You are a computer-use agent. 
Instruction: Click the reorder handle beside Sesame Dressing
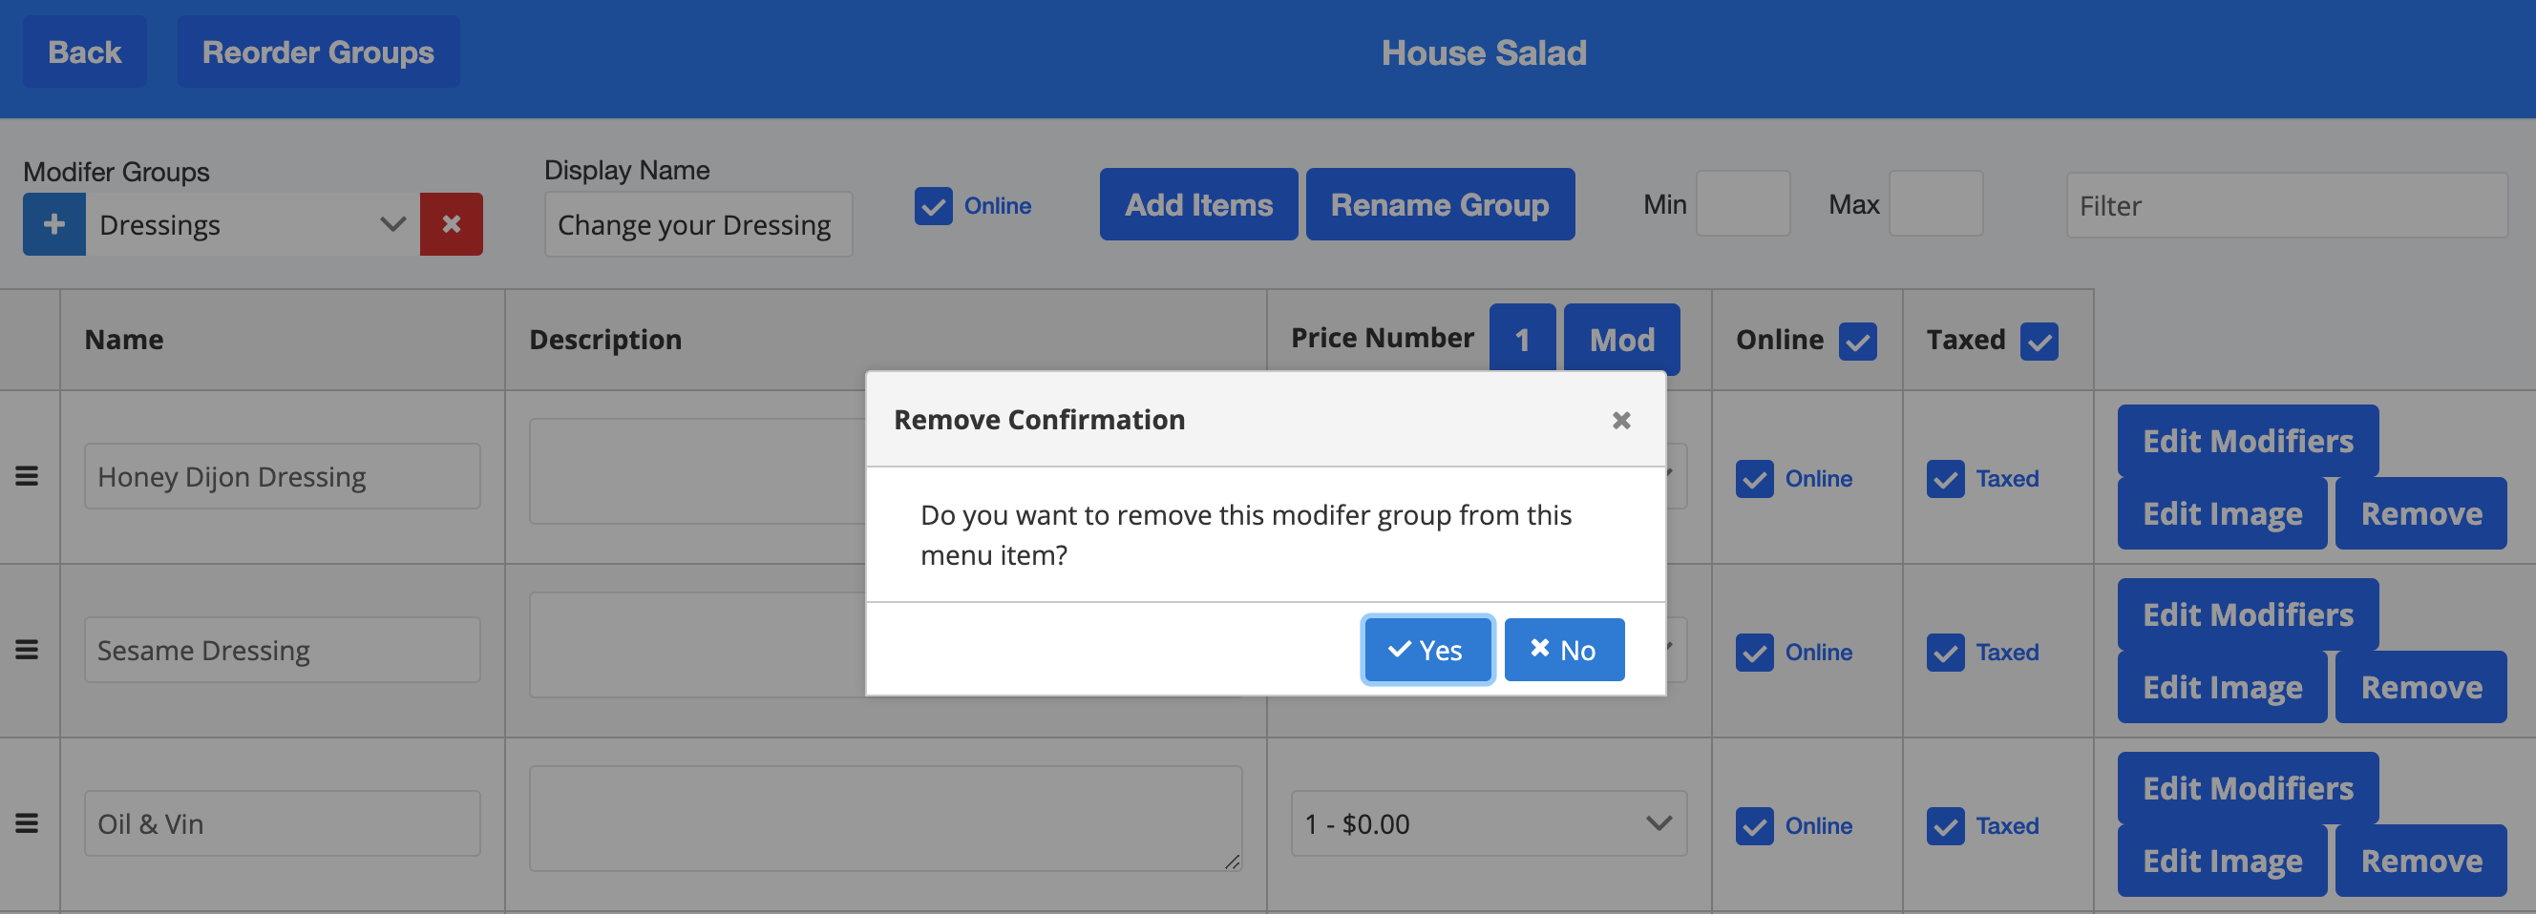[27, 650]
